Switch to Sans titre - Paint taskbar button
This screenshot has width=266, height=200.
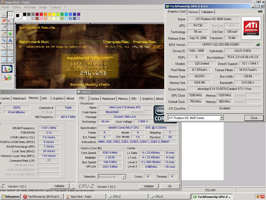85,197
